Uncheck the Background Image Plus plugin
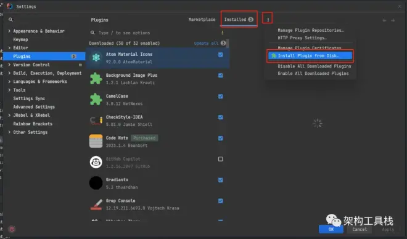Image resolution: width=407 pixels, height=239 pixels. [x=220, y=76]
